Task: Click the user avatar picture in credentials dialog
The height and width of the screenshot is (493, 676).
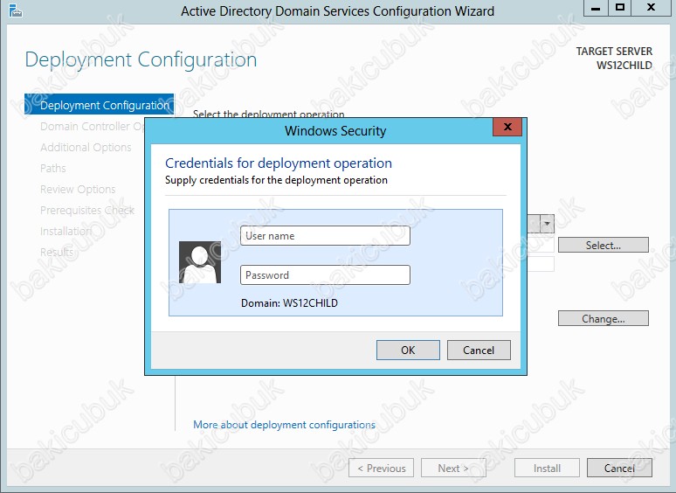Action: pyautogui.click(x=200, y=262)
